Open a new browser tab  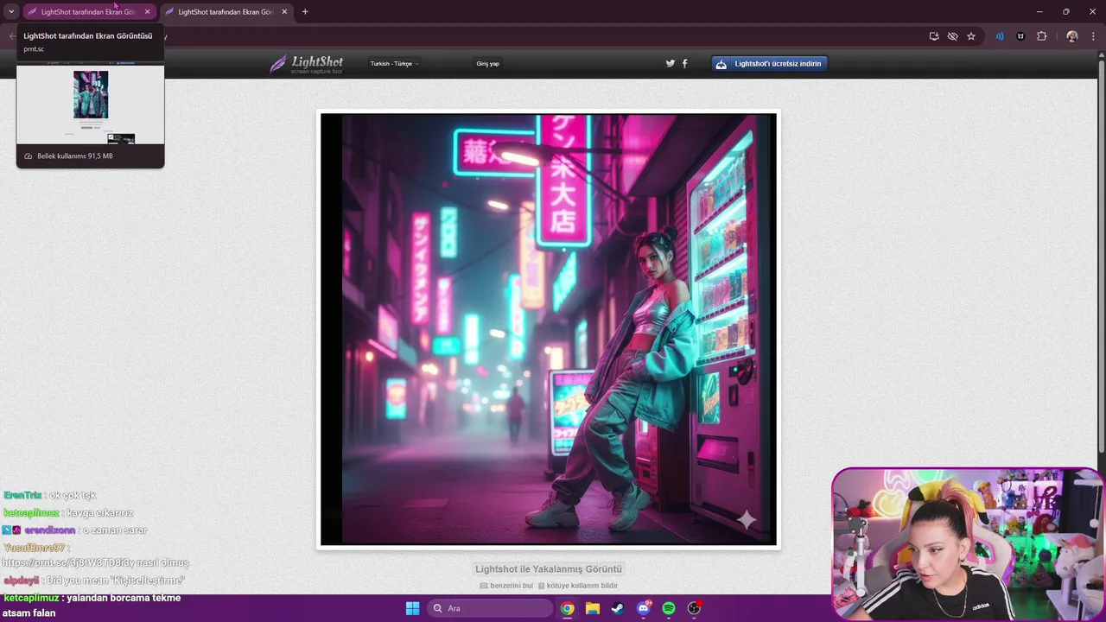coord(305,11)
